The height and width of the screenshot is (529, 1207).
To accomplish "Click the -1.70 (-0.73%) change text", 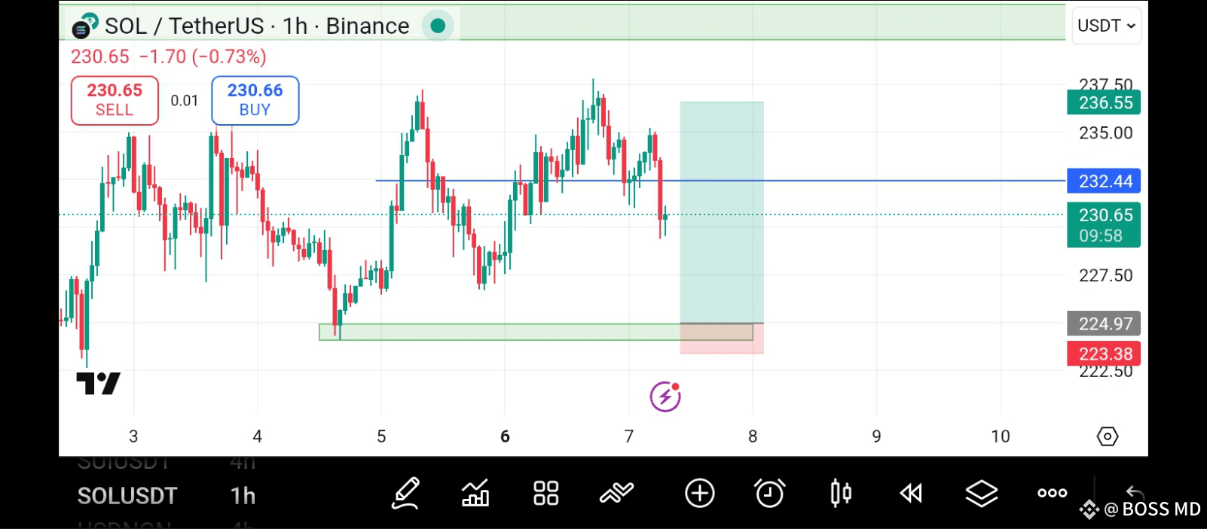I will pyautogui.click(x=203, y=56).
